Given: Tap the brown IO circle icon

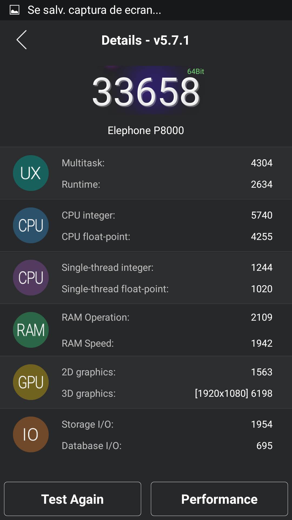Looking at the screenshot, I should [x=31, y=434].
